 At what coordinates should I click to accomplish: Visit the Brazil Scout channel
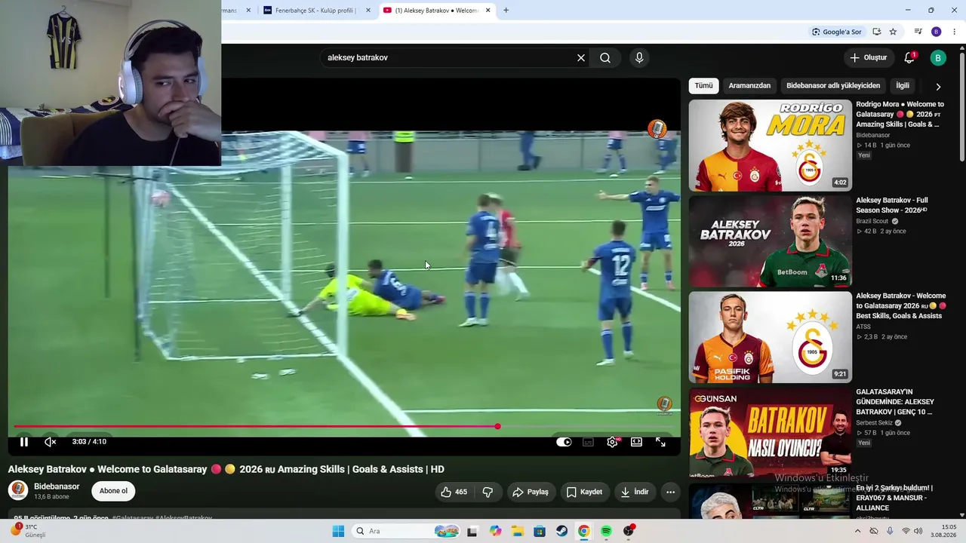click(872, 221)
